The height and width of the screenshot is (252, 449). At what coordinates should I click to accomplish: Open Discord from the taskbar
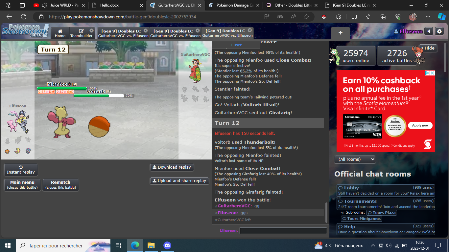[167, 245]
